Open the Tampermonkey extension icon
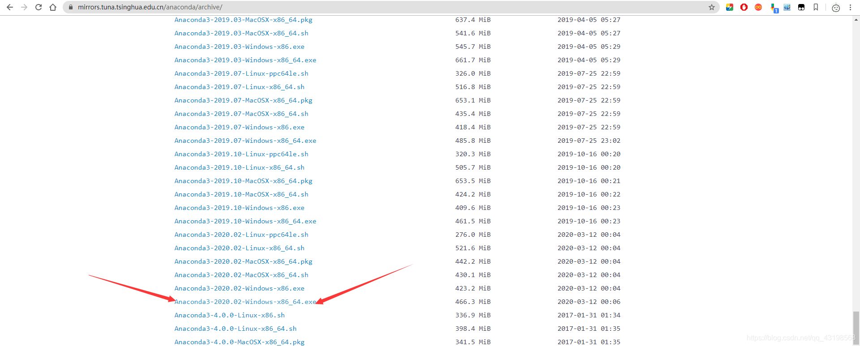 (801, 7)
